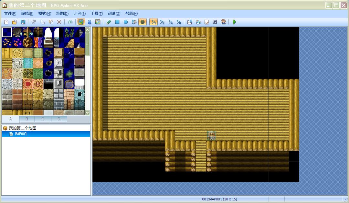The image size is (349, 203).
Task: Set map zoom to 1/4 scale
Action: click(x=171, y=22)
